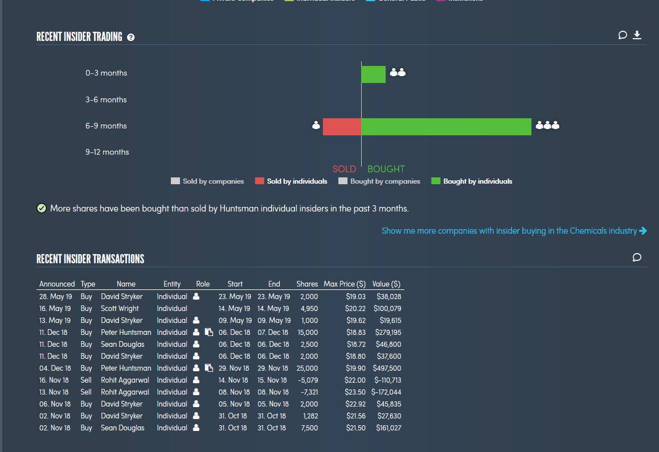Select the green bought bar for 6-9 months

click(446, 126)
